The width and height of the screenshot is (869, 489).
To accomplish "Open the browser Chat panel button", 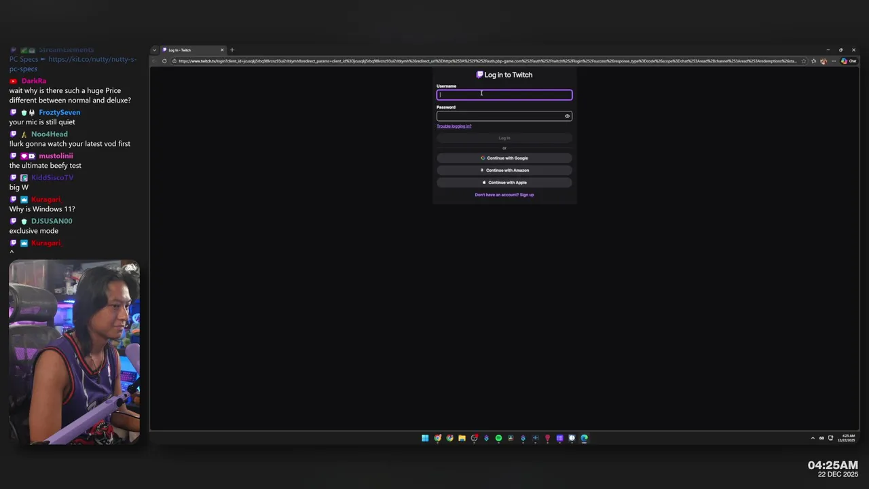I will click(x=849, y=61).
